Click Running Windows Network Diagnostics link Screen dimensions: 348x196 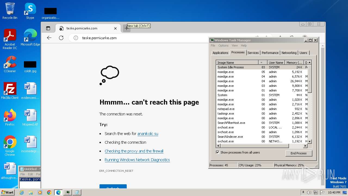[x=137, y=160]
